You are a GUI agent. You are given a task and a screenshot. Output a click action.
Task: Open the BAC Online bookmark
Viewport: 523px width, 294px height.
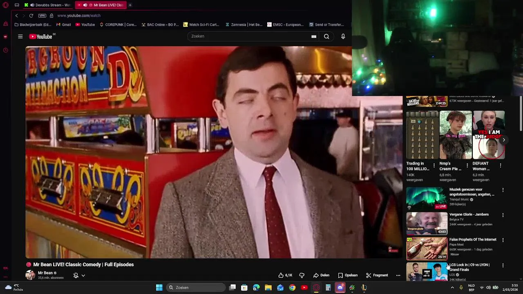[160, 24]
